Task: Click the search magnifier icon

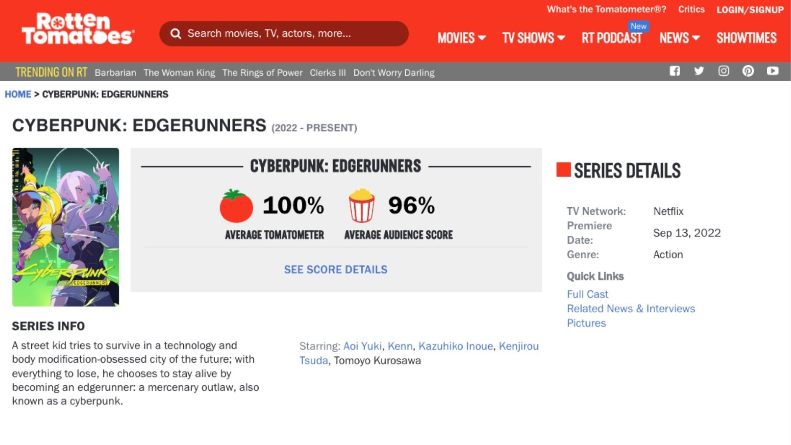Action: pyautogui.click(x=176, y=34)
